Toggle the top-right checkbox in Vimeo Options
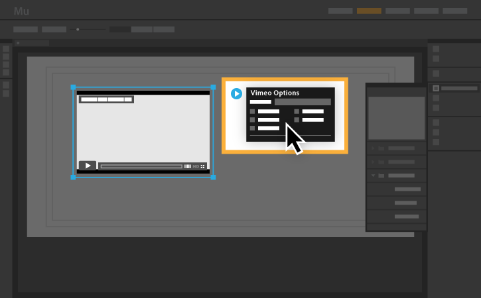The image size is (481, 298). click(x=297, y=111)
